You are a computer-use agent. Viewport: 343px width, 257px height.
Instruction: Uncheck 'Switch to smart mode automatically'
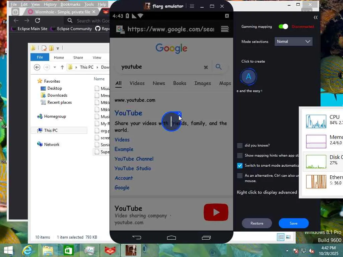coord(240,165)
